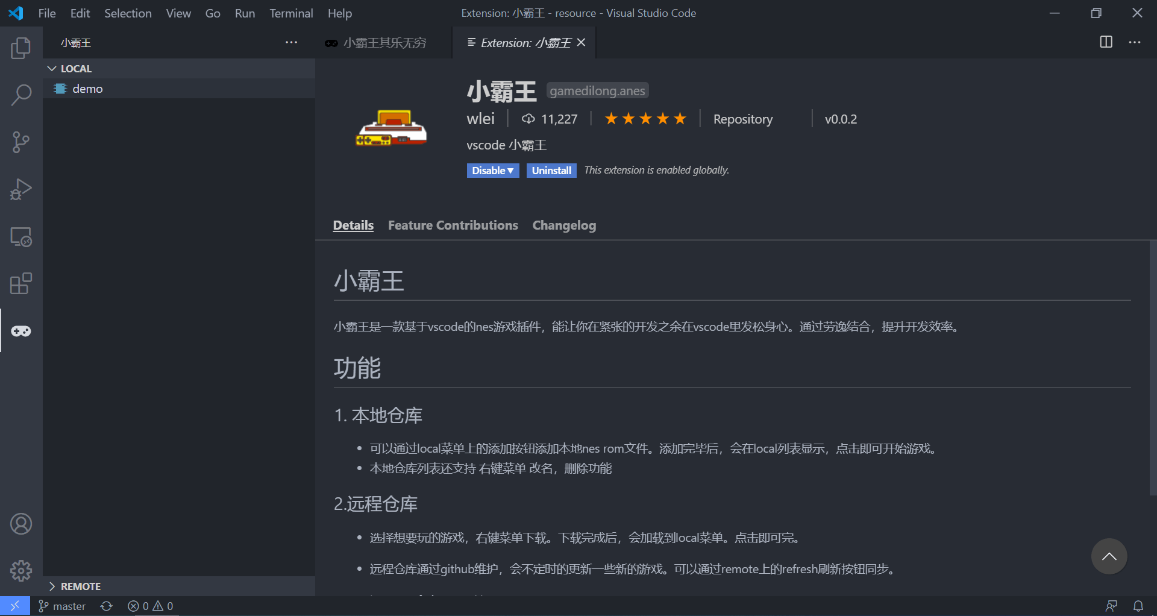Open the Run and Debug view

pos(21,189)
